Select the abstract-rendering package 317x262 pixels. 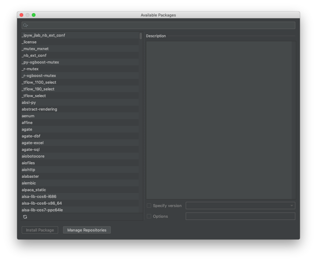pos(80,109)
